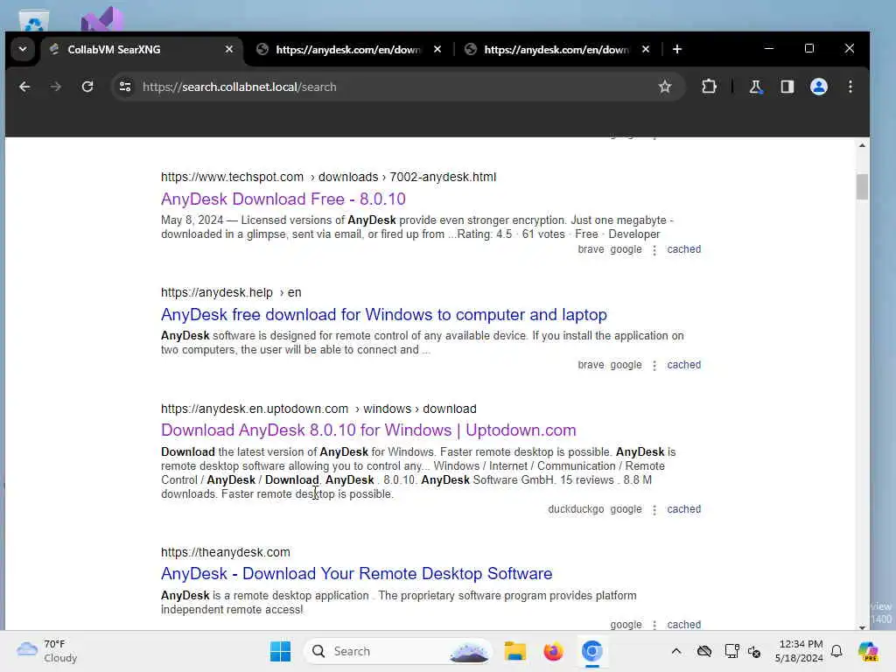Click the scrollbar down arrow

tap(862, 626)
